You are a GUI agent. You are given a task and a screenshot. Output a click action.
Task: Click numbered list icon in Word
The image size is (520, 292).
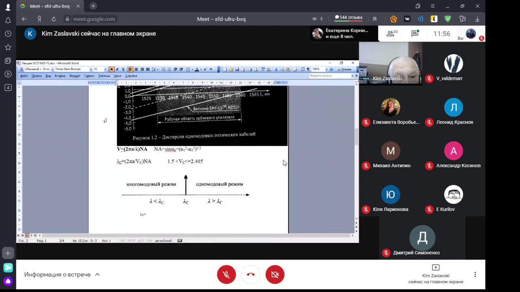(x=164, y=69)
